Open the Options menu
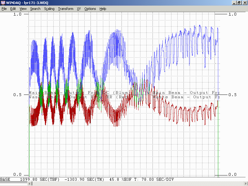 [90, 9]
